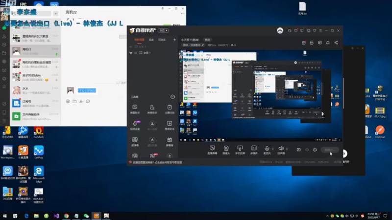
Task: Open the 海豹zz chat in WeChat list
Action: click(35, 51)
